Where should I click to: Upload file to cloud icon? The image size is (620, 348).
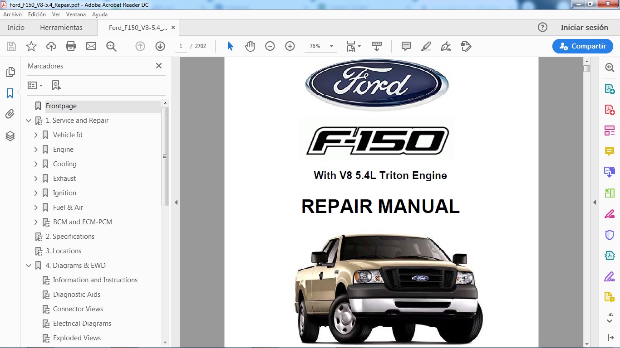click(x=51, y=46)
